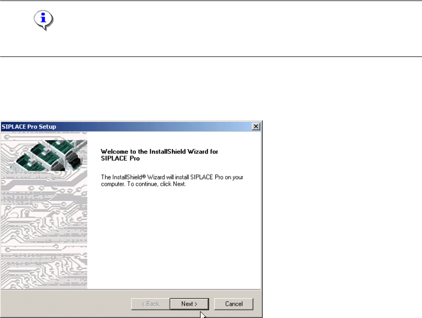Cancel the InstallShield wizard

234,304
